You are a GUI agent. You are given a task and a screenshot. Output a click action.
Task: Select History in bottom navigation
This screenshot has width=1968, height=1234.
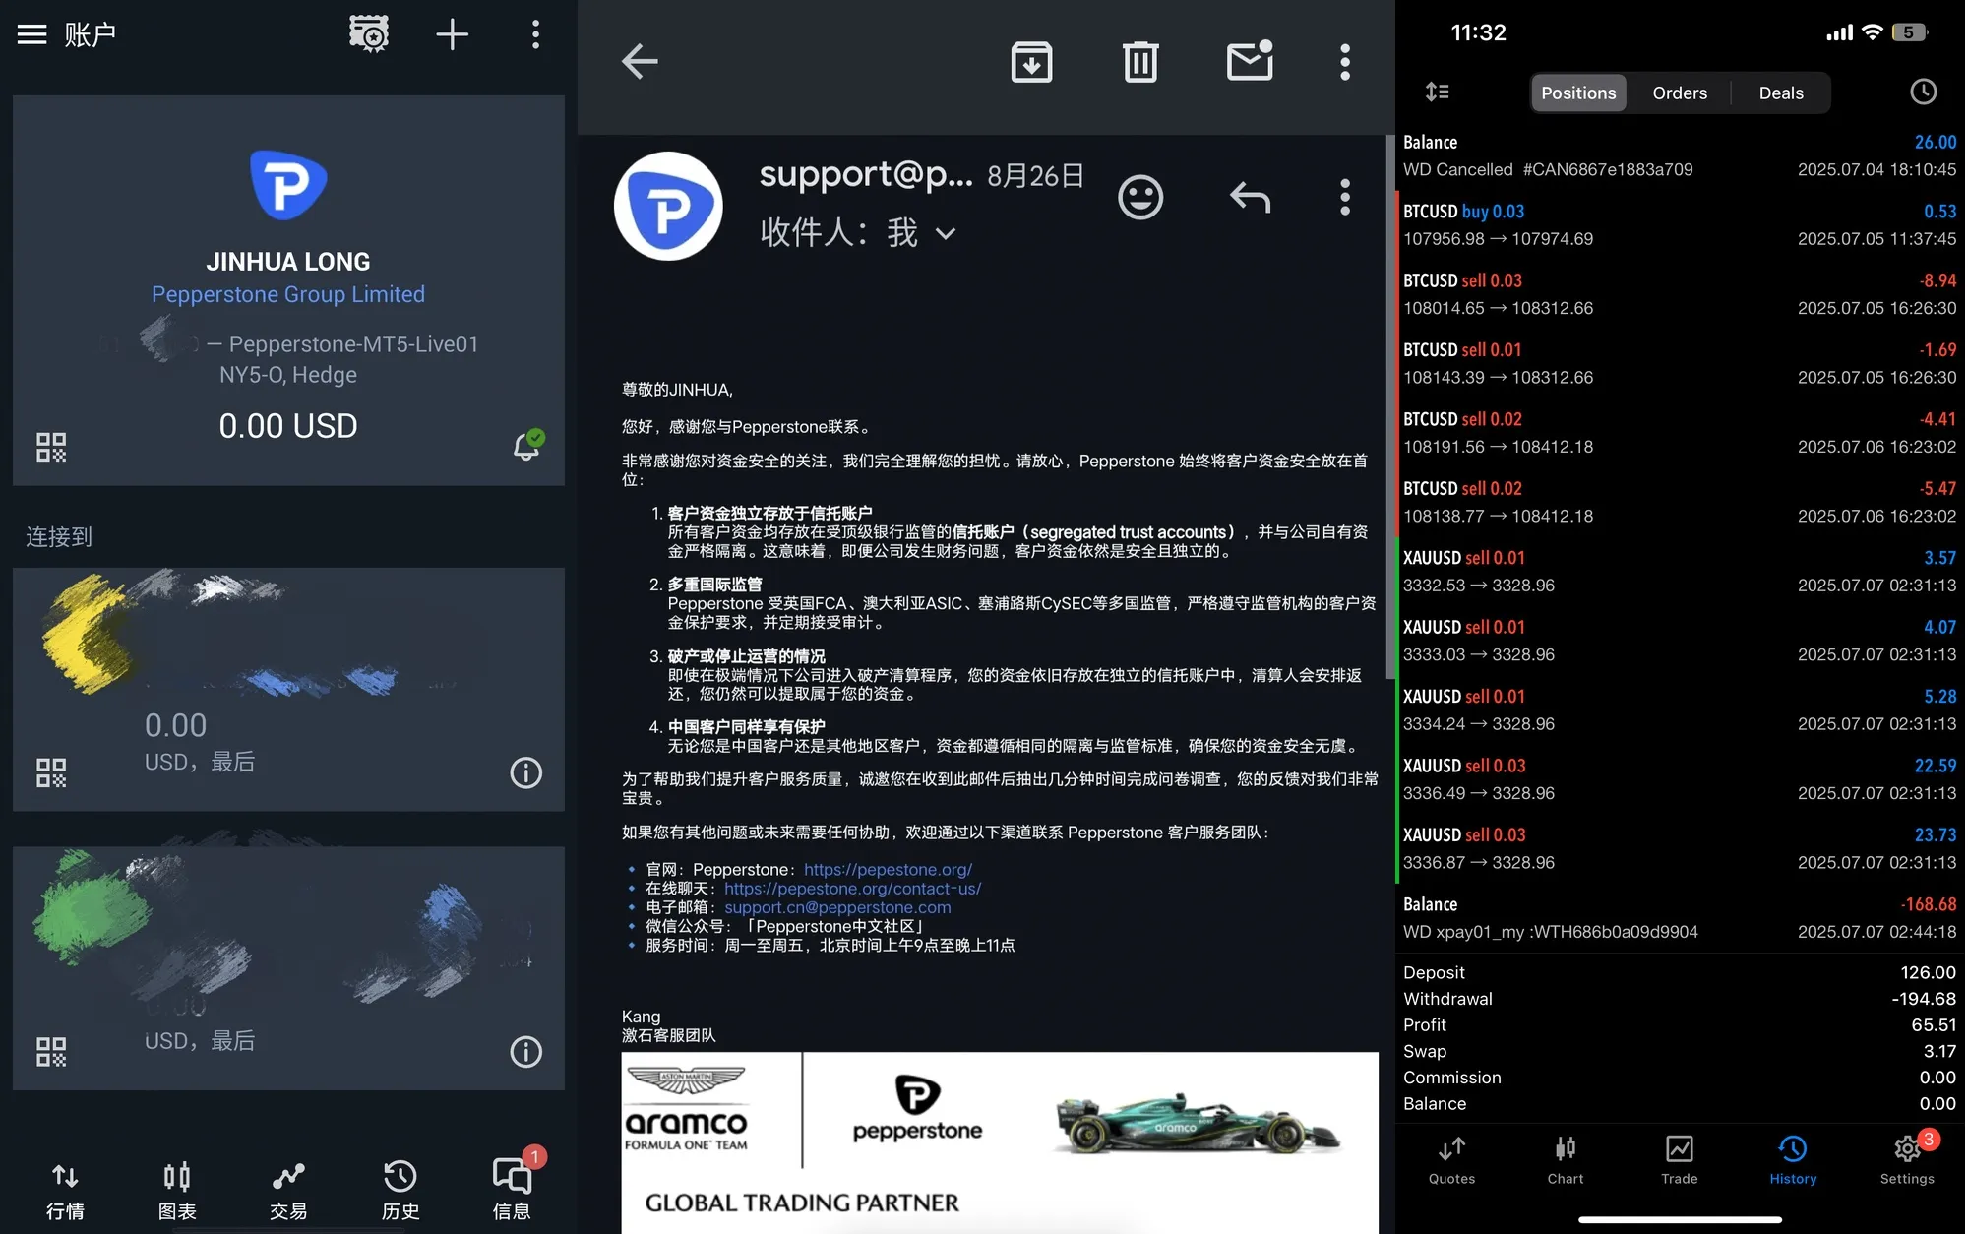click(x=1793, y=1161)
